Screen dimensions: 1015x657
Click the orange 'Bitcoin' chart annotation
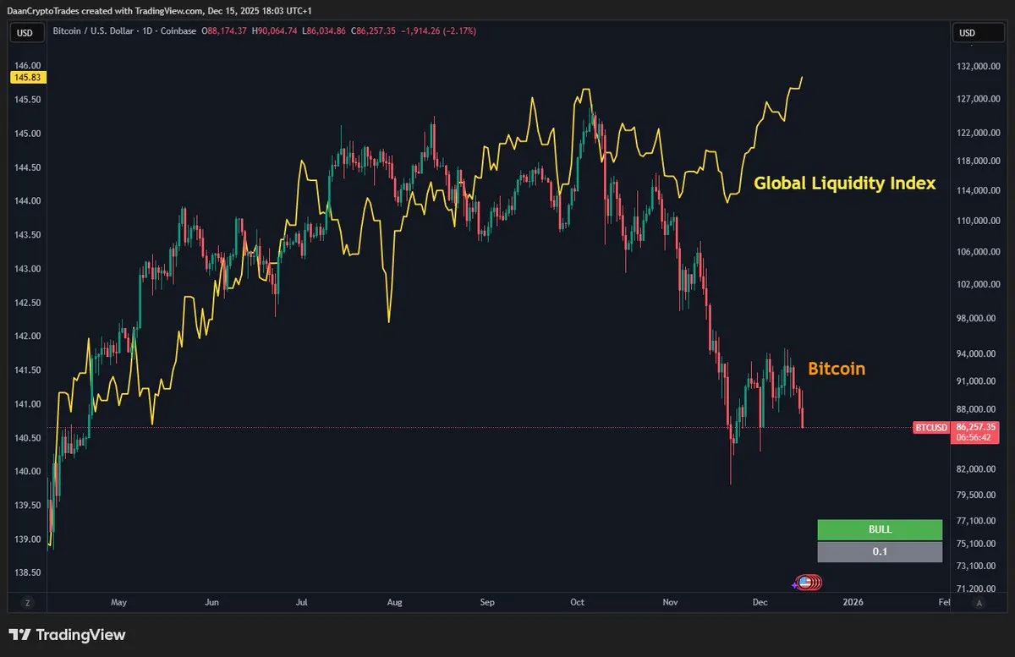point(837,369)
